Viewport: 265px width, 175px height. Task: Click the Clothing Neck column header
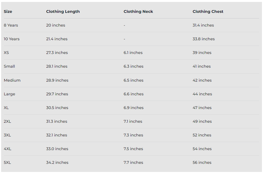138,11
